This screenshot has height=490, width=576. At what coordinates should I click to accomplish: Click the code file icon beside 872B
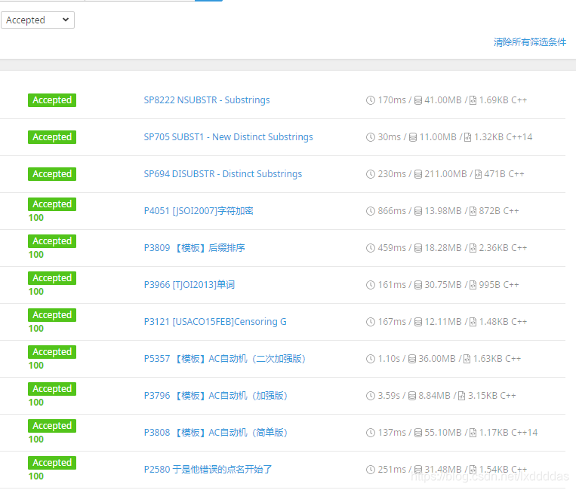(473, 211)
